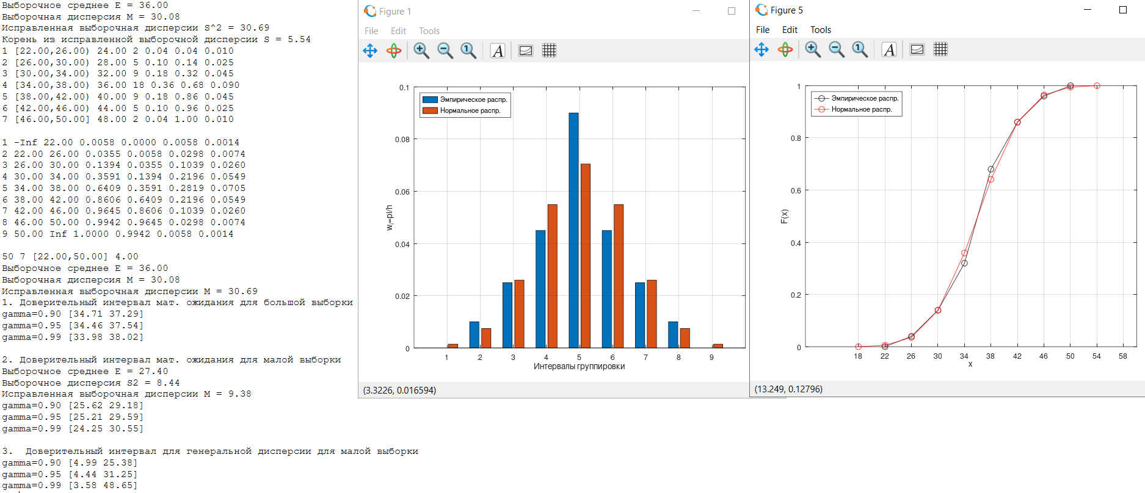The height and width of the screenshot is (493, 1145).
Task: Reset to automatic limits in Figure 5
Action: 860,49
